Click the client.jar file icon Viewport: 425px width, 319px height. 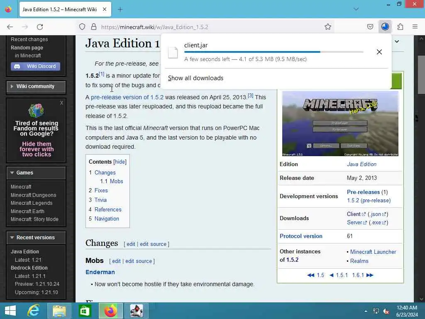[x=173, y=52]
